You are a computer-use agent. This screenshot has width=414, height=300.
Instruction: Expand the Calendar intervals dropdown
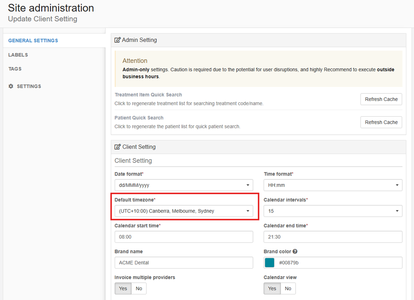point(332,211)
